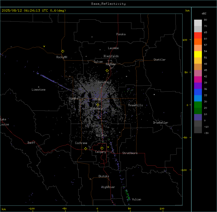Select the ThreeHills label

tap(135, 105)
